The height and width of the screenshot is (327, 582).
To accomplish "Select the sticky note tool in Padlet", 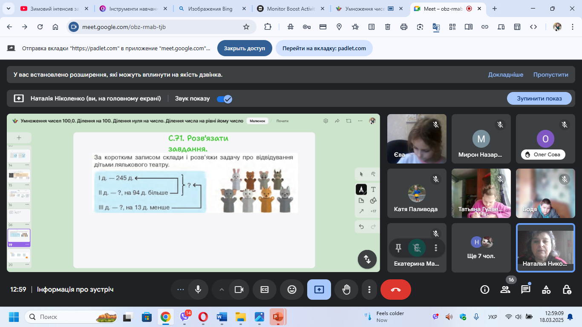I will point(361,201).
